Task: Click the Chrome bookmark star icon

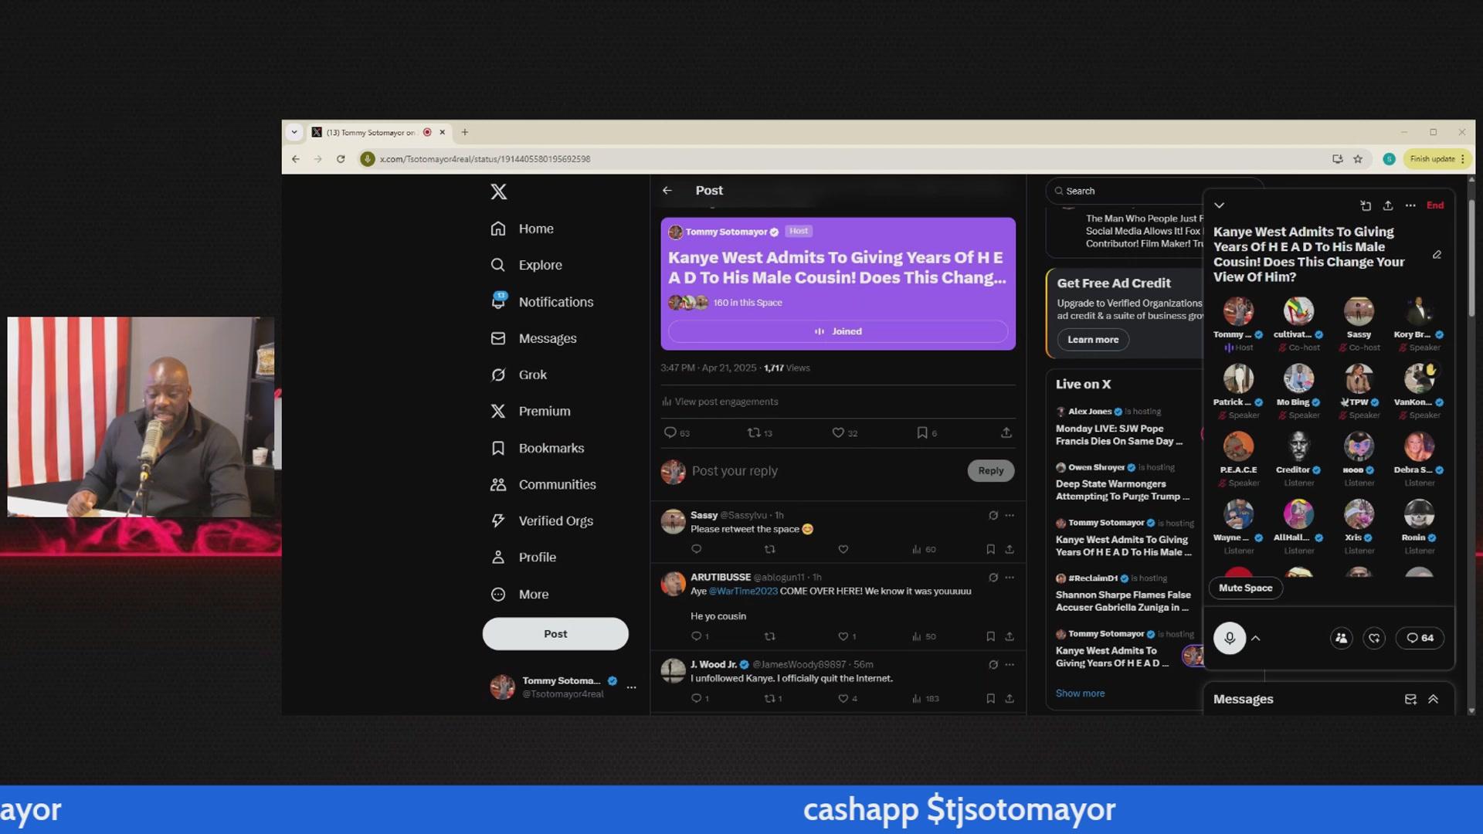Action: click(1358, 159)
